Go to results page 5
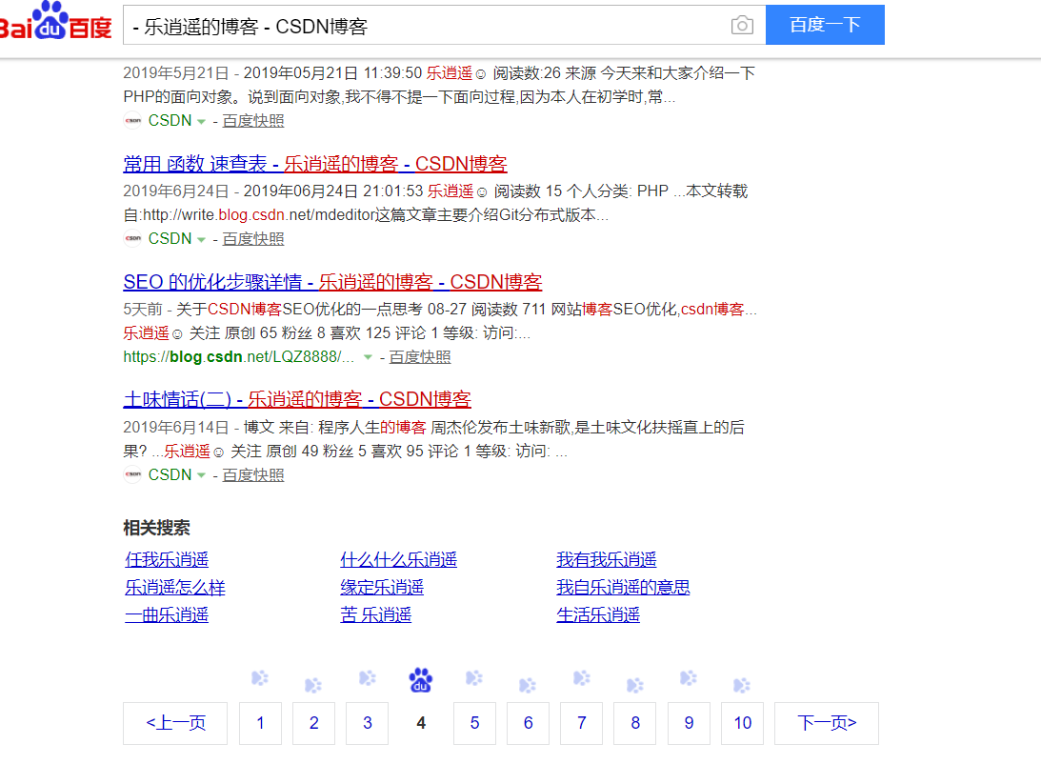This screenshot has height=764, width=1041. click(x=474, y=723)
